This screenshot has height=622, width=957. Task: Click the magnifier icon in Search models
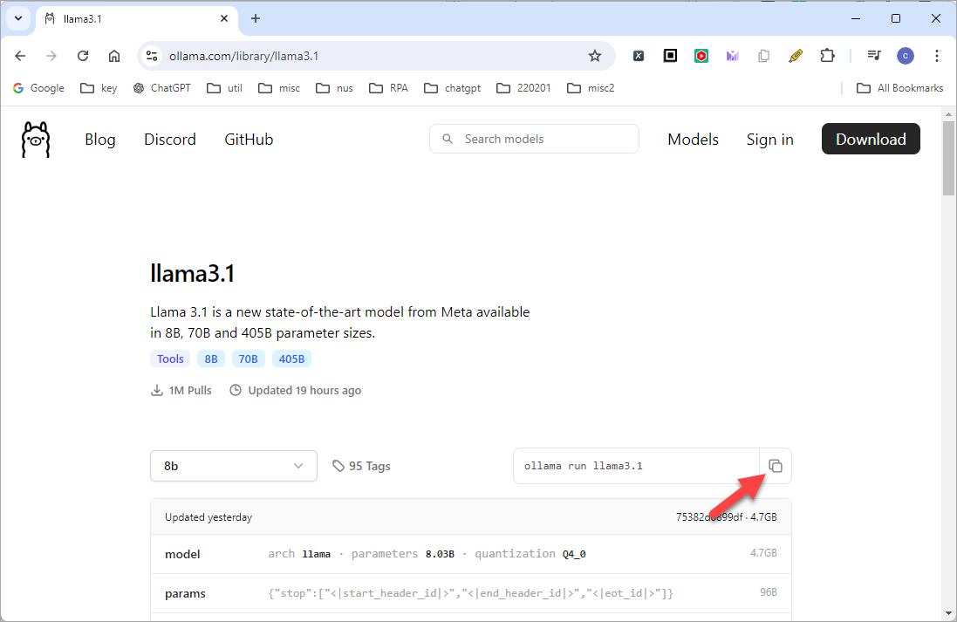click(x=448, y=140)
